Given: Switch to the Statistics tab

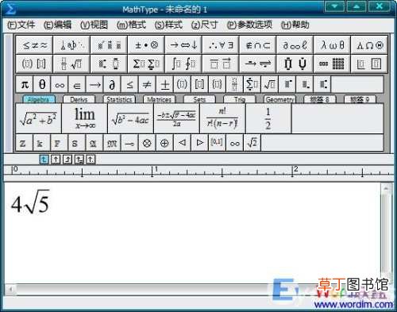Looking at the screenshot, I should (x=119, y=99).
